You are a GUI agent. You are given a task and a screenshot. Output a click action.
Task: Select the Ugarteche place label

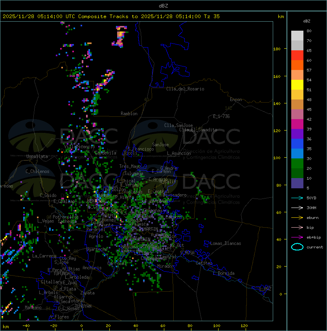[x=97, y=249]
